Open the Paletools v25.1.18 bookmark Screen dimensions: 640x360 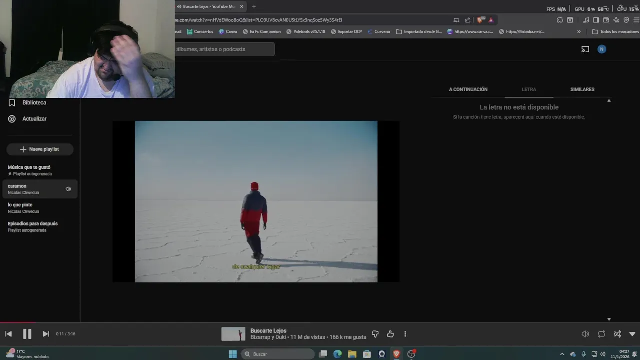coord(306,32)
